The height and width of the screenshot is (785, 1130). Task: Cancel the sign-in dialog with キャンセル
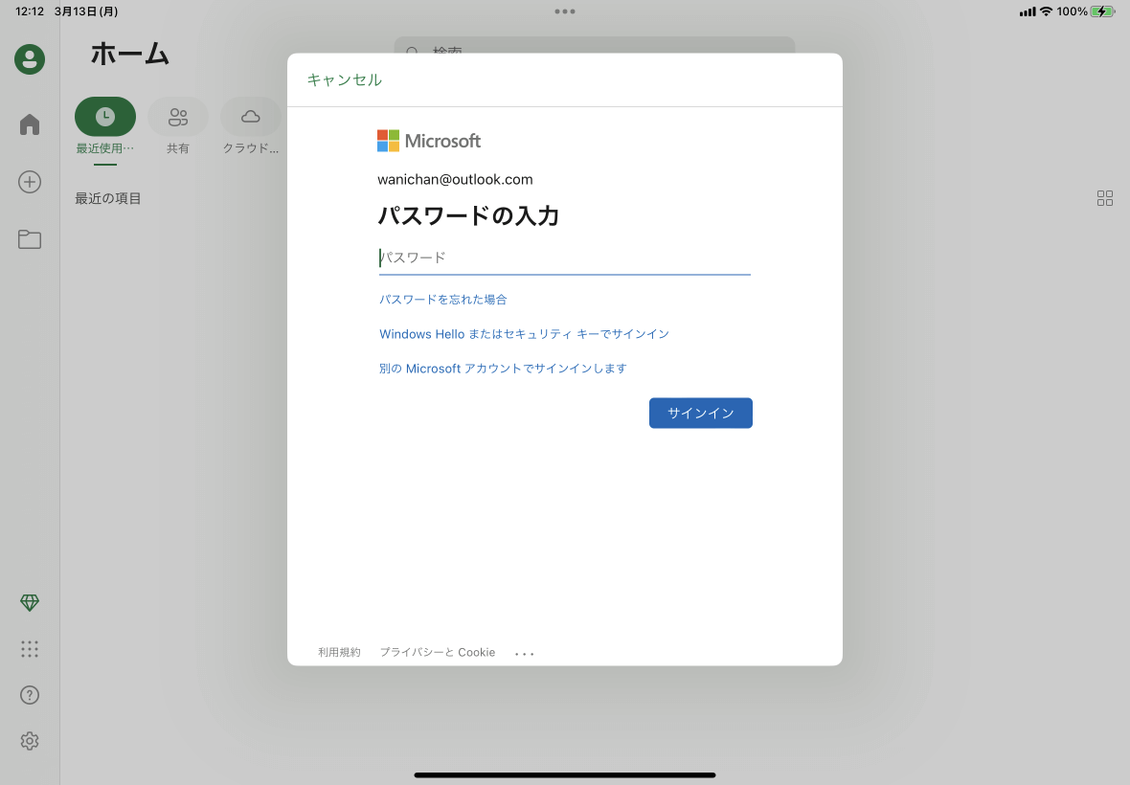(343, 80)
